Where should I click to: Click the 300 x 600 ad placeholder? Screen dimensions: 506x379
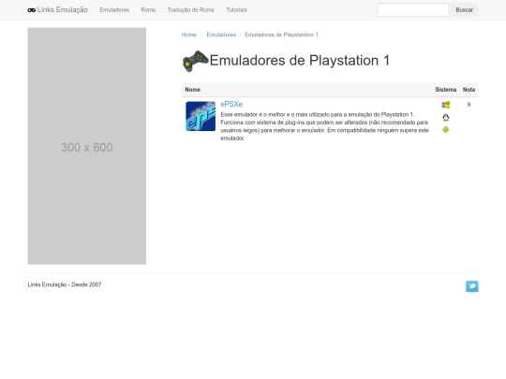tap(87, 146)
